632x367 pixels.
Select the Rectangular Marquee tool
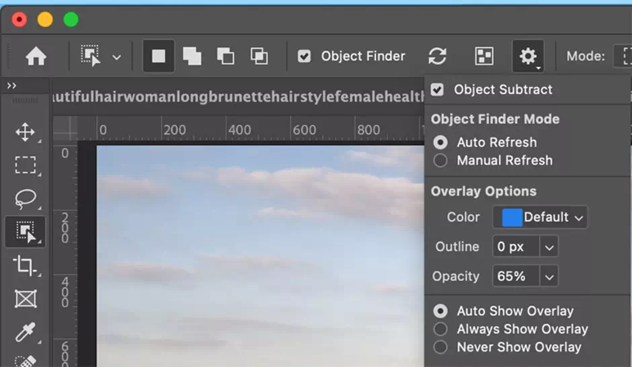pos(26,165)
